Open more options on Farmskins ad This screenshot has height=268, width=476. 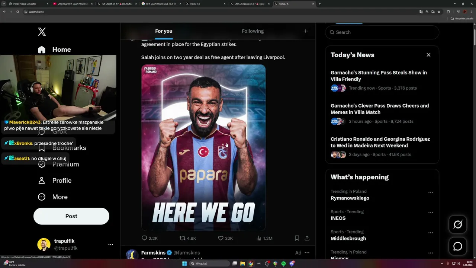307,253
